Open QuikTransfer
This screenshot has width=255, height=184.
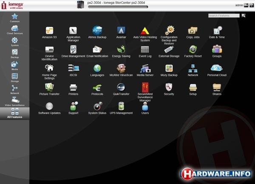[x=121, y=89]
